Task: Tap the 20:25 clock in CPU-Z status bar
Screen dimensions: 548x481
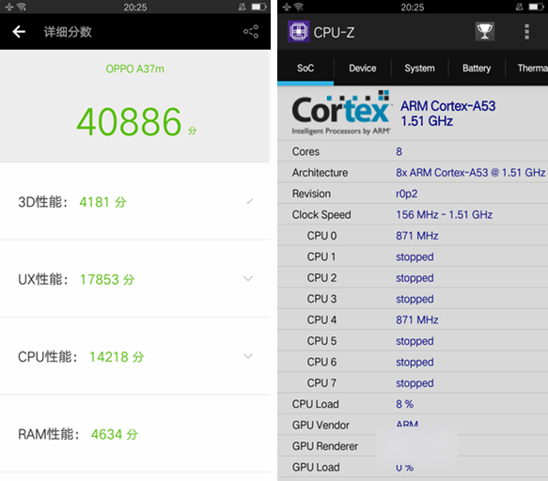Action: tap(413, 7)
